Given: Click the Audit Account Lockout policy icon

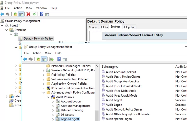Looking at the screenshot, I should [104, 72].
